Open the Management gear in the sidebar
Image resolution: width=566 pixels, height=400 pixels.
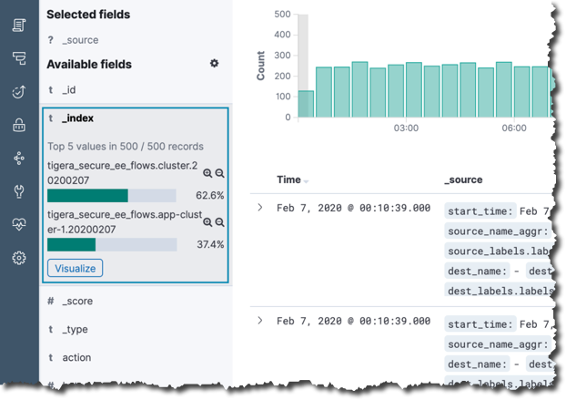[19, 258]
